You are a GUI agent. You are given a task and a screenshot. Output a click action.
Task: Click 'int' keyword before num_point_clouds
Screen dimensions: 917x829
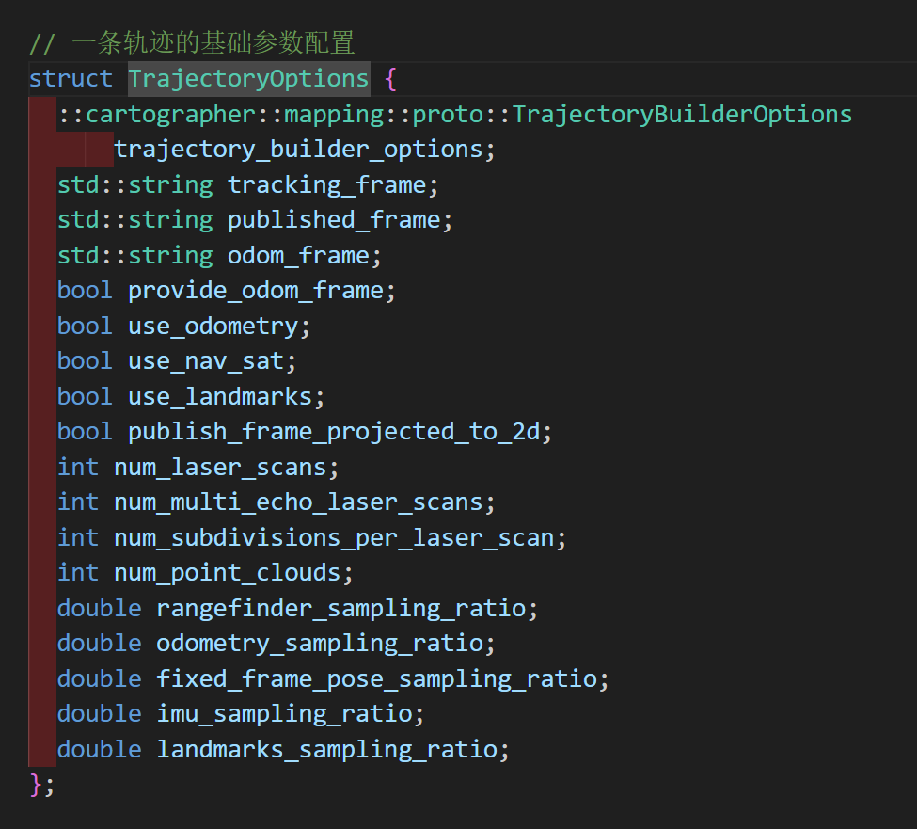pyautogui.click(x=78, y=573)
